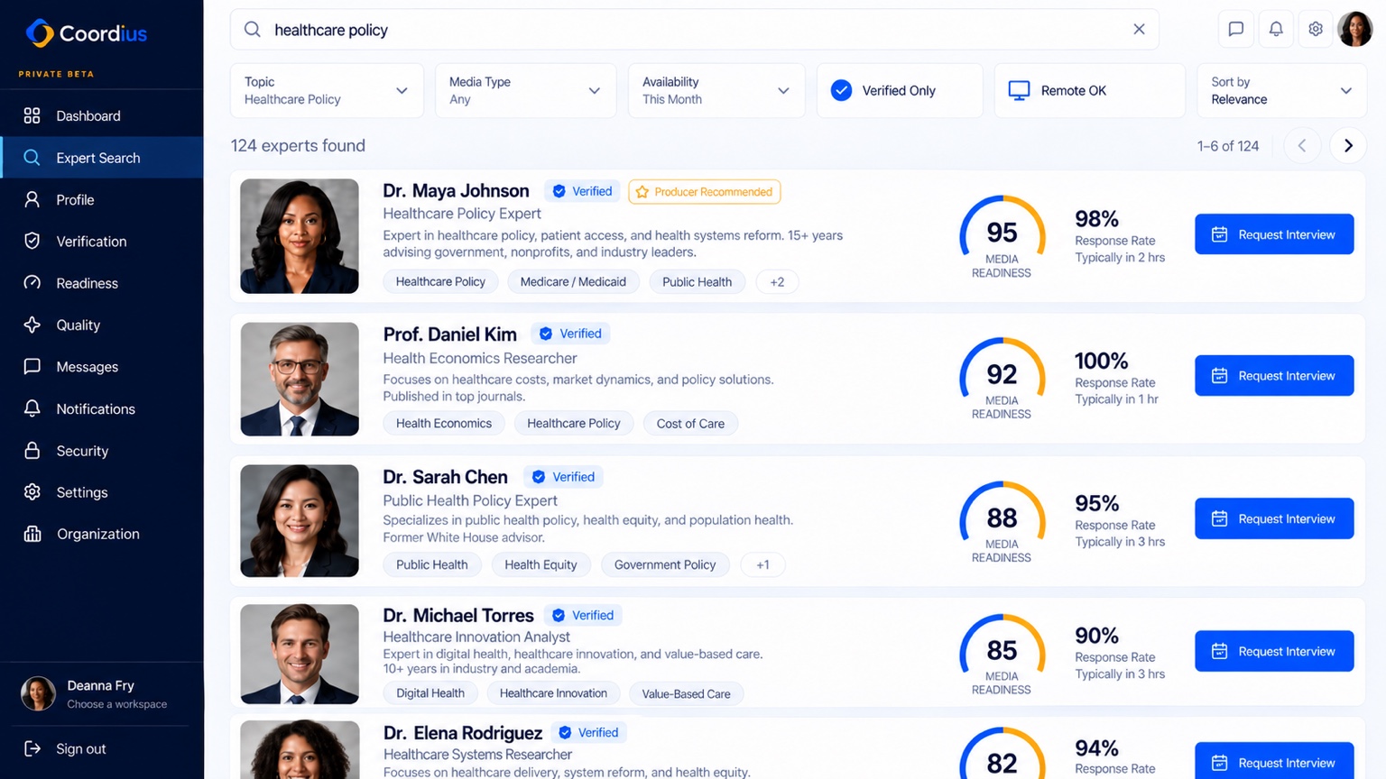Open Quality in the sidebar
Image resolution: width=1386 pixels, height=779 pixels.
click(x=101, y=325)
